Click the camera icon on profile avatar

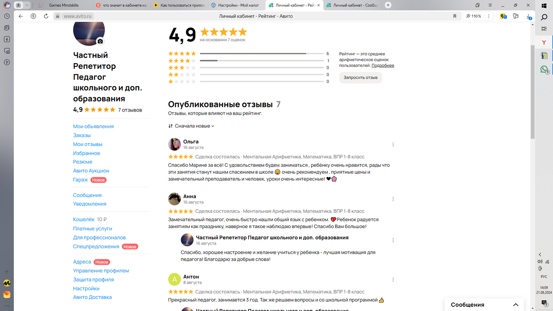[x=100, y=41]
